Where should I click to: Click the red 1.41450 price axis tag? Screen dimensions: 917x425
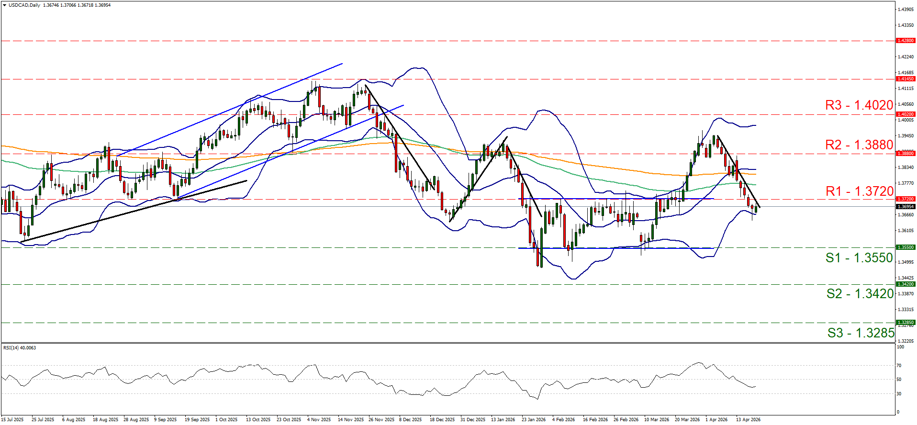(x=905, y=79)
